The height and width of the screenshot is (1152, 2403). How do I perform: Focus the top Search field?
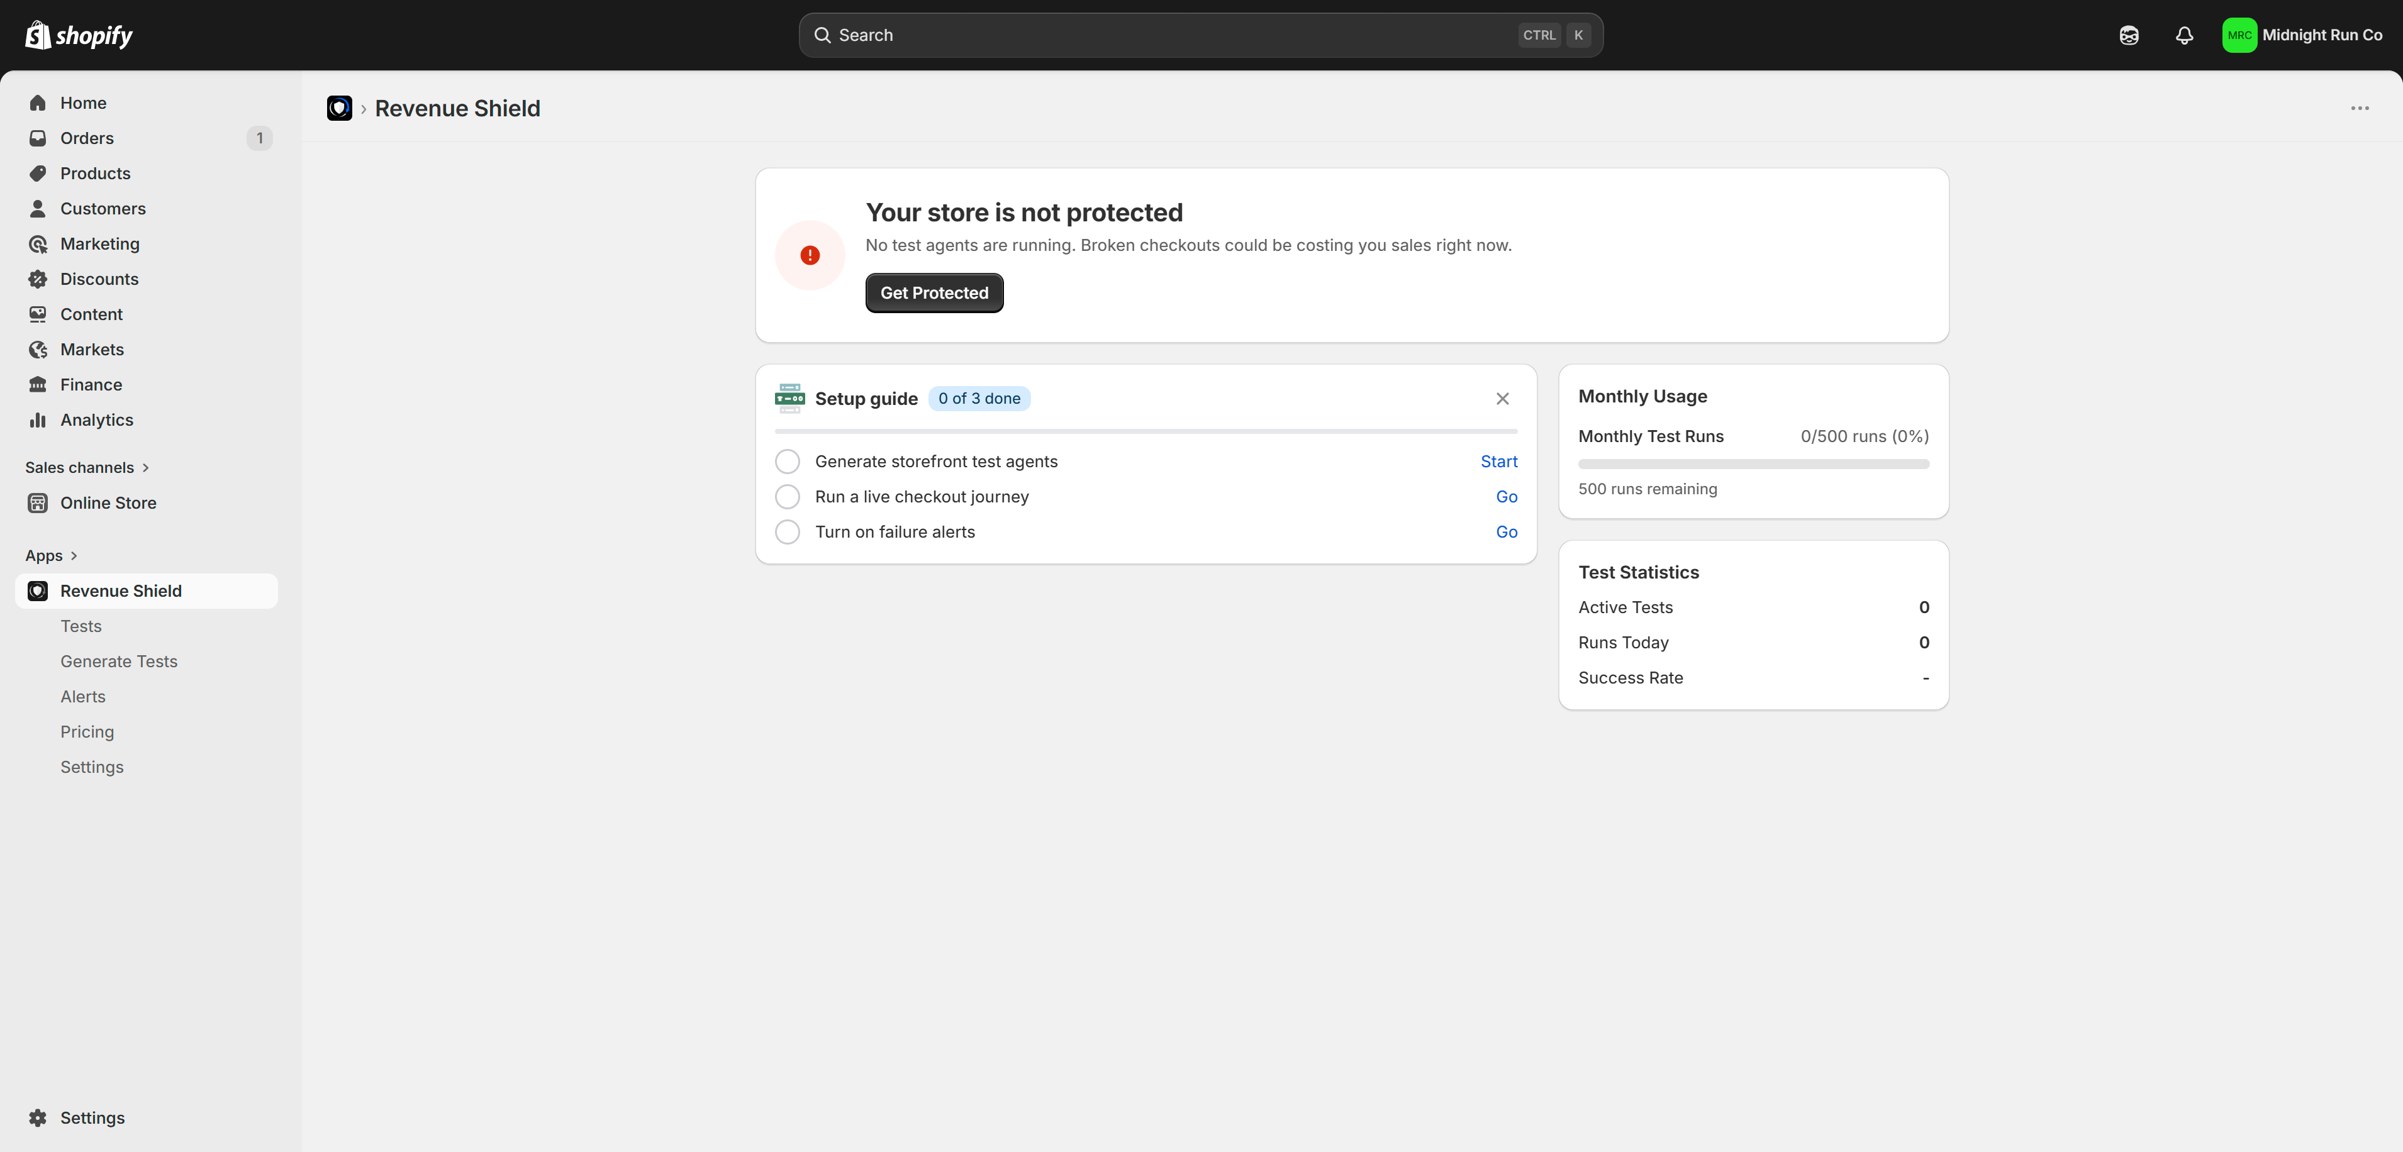tap(1201, 35)
